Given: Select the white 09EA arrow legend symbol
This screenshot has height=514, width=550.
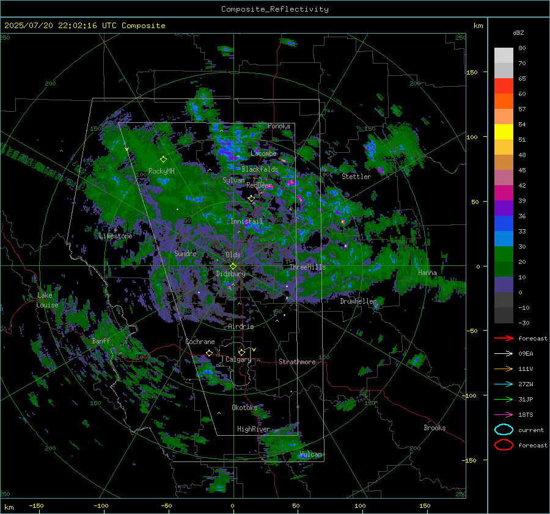Looking at the screenshot, I should pos(504,354).
